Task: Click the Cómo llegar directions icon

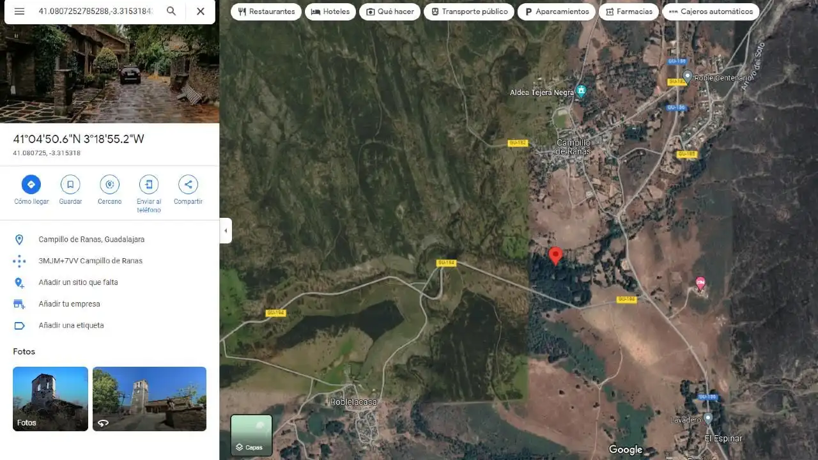Action: coord(31,185)
